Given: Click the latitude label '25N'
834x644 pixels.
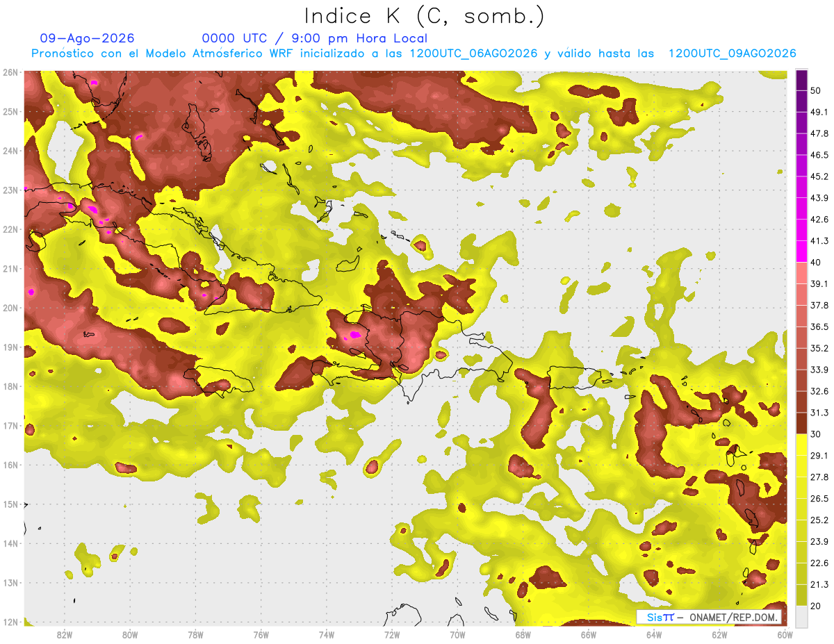Looking at the screenshot, I should pos(10,112).
